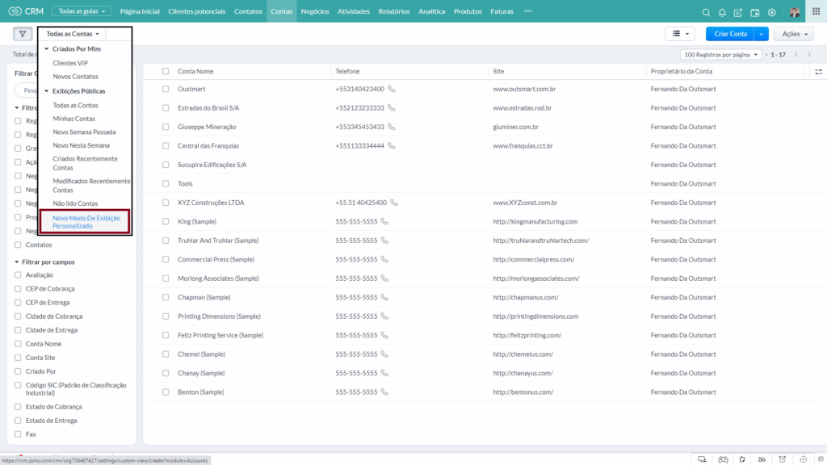Click the Criar Conta button
Image resolution: width=827 pixels, height=465 pixels.
coord(730,34)
